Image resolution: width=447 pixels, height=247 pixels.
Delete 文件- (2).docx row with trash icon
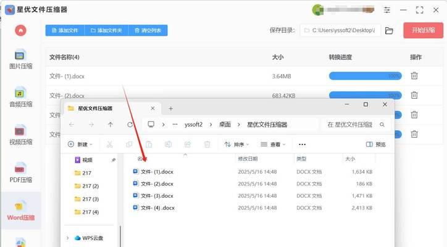(x=414, y=95)
